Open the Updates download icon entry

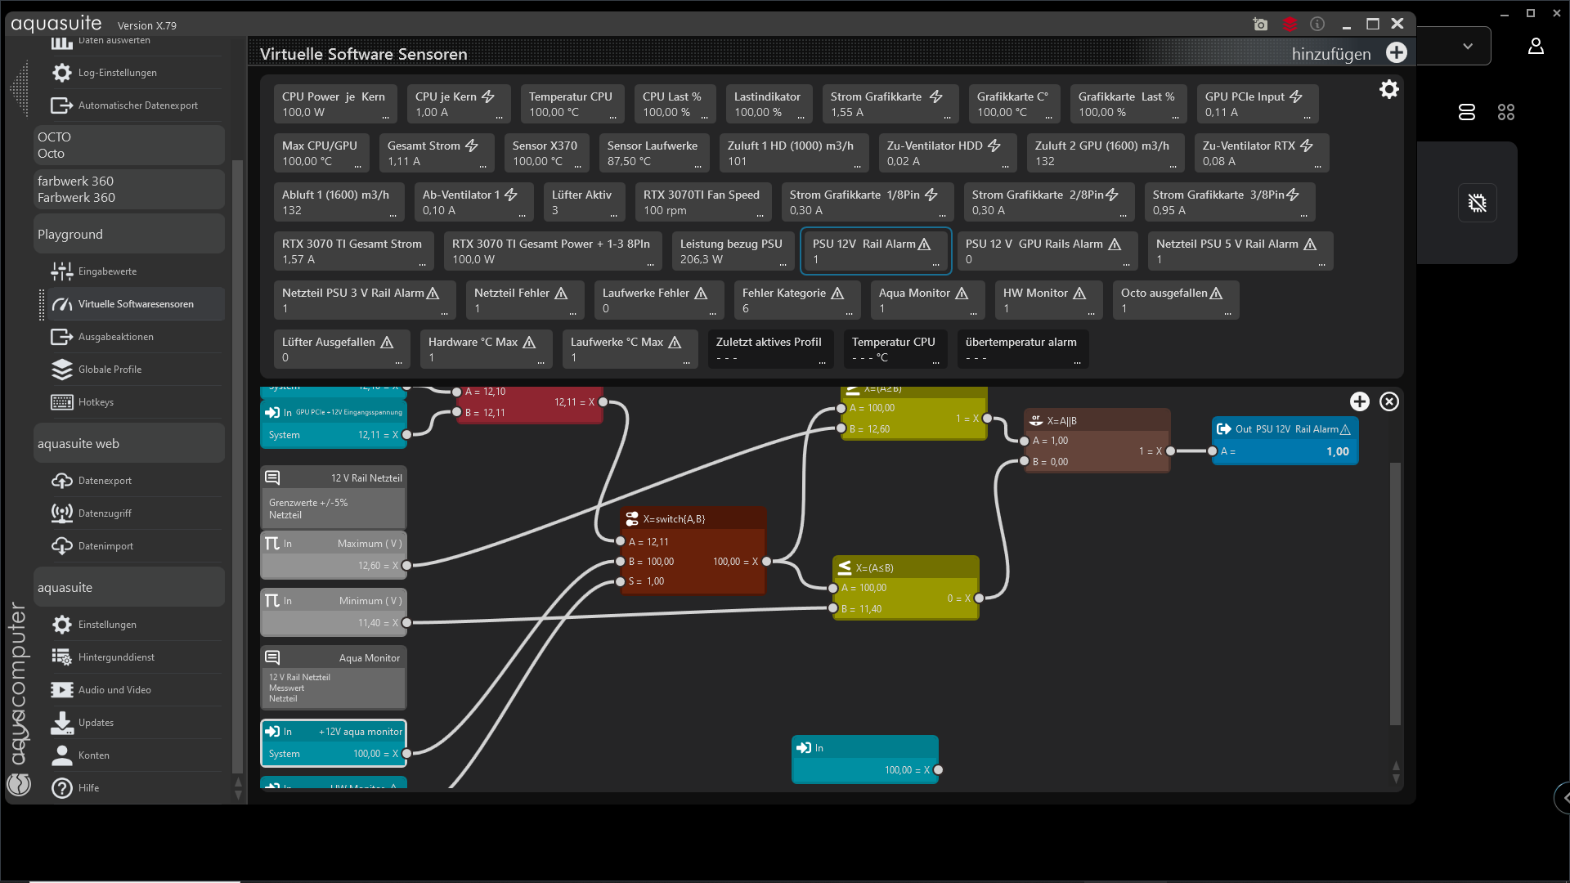click(62, 723)
